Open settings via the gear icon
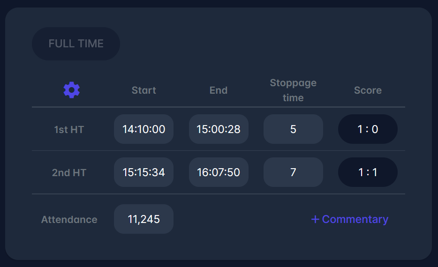The image size is (438, 267). click(x=72, y=90)
